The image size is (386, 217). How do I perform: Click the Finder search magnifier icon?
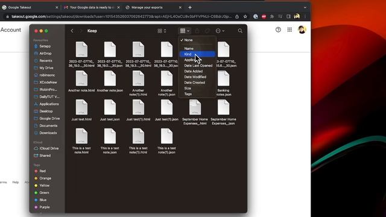pyautogui.click(x=240, y=31)
